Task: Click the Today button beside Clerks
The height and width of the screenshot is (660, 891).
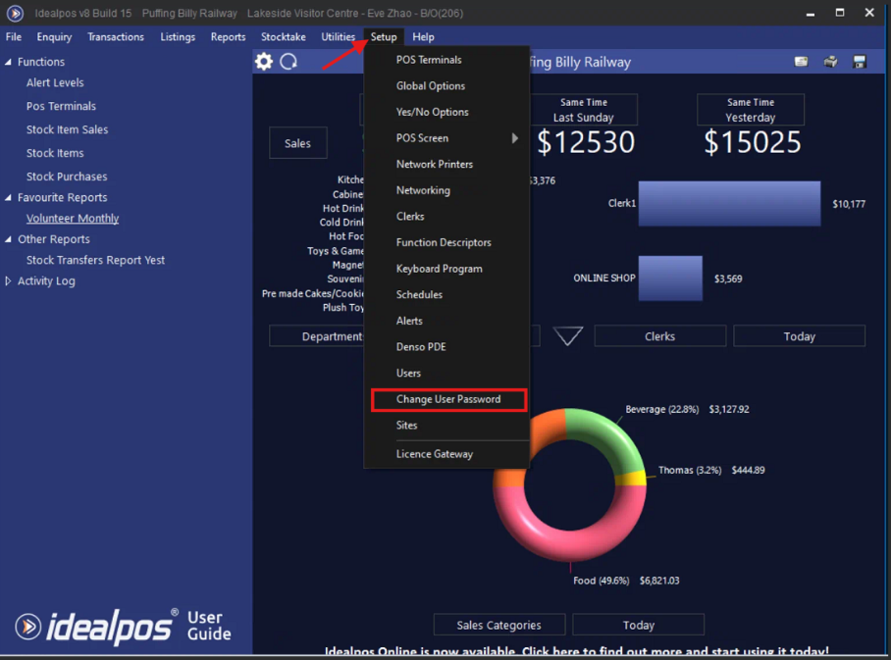Action: tap(800, 336)
